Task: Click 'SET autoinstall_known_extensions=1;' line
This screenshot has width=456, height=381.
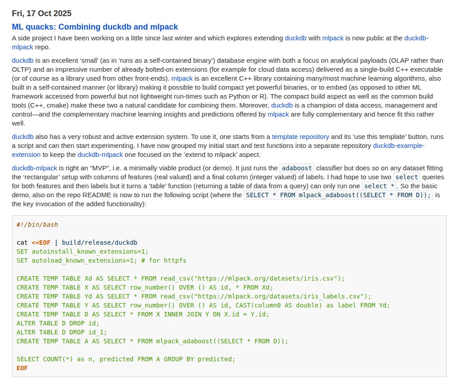Action: click(x=82, y=251)
